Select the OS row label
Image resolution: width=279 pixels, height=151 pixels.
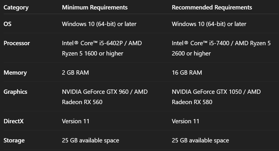point(7,24)
